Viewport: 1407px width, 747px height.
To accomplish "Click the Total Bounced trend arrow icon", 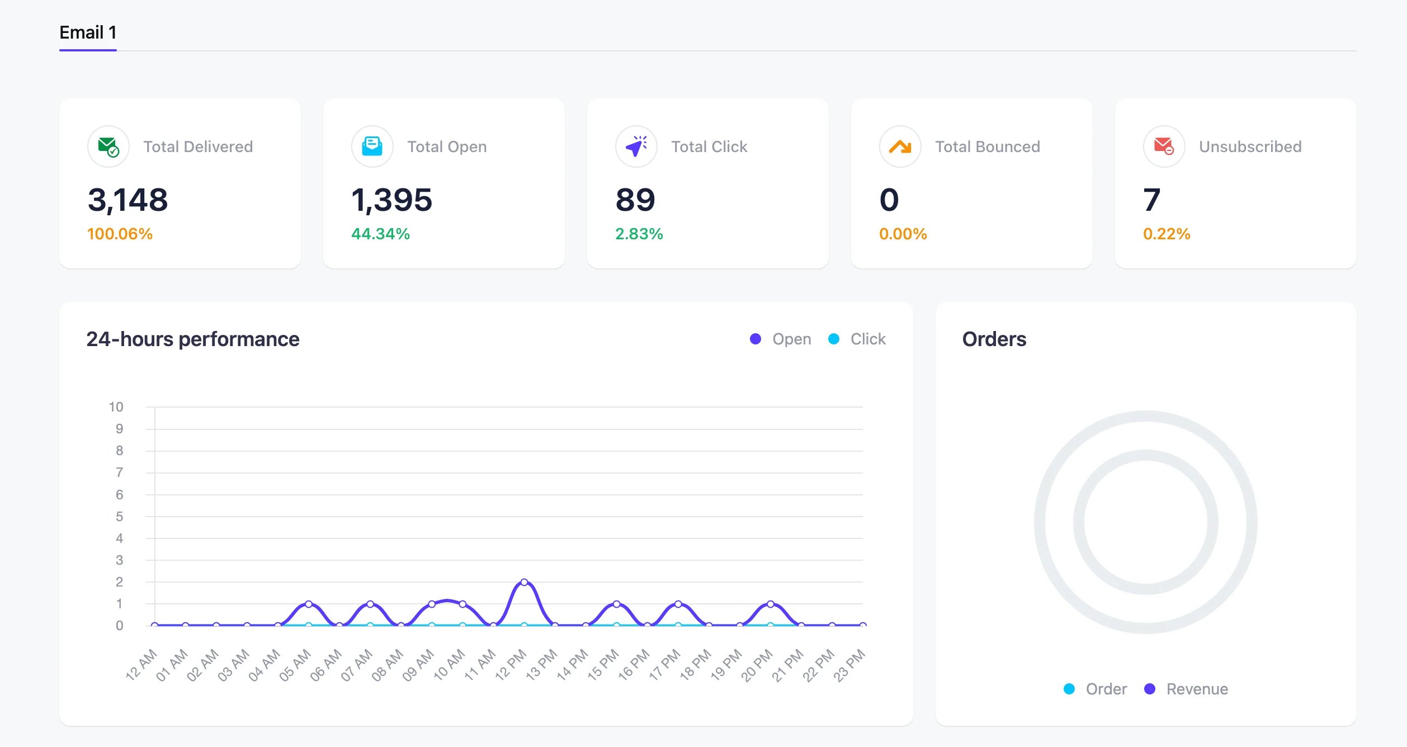I will tap(899, 146).
